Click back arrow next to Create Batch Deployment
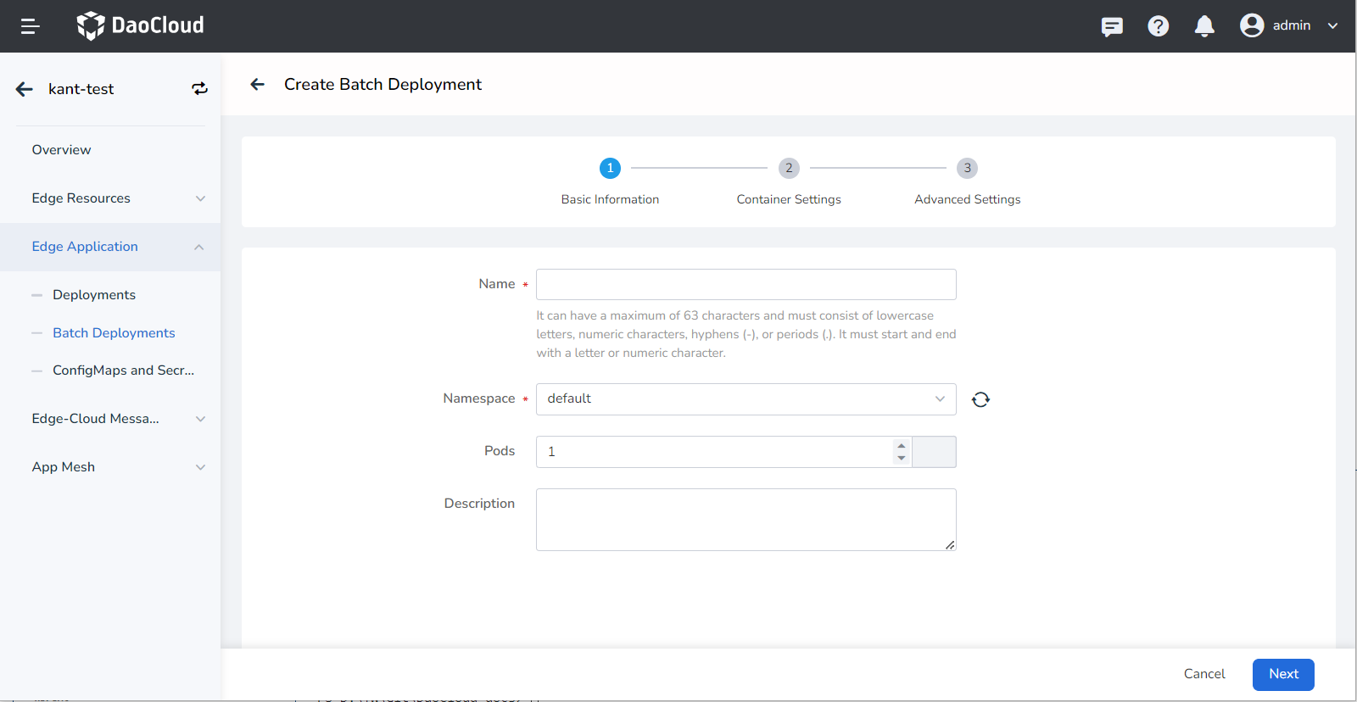The image size is (1357, 702). pyautogui.click(x=258, y=84)
